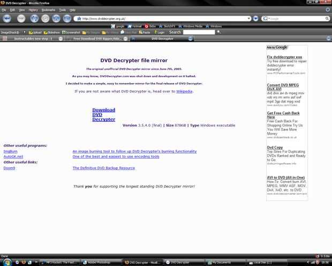Click the Ads by Google label

(x=277, y=47)
